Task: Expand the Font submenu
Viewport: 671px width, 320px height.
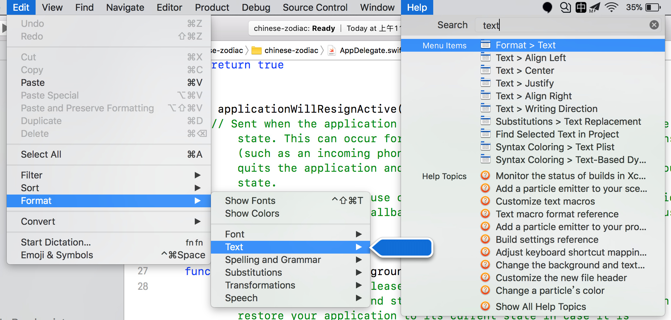Action: click(290, 234)
